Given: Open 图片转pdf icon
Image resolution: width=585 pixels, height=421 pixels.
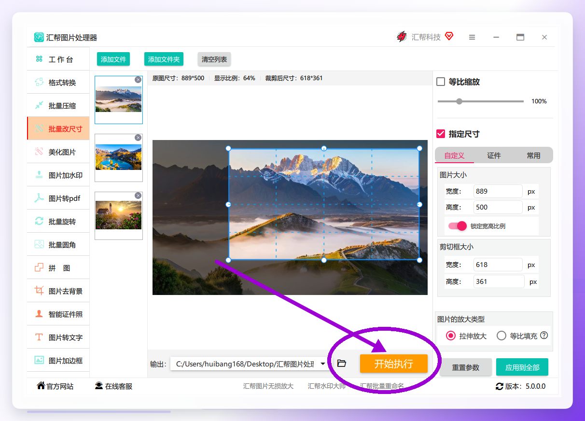Looking at the screenshot, I should [x=39, y=198].
